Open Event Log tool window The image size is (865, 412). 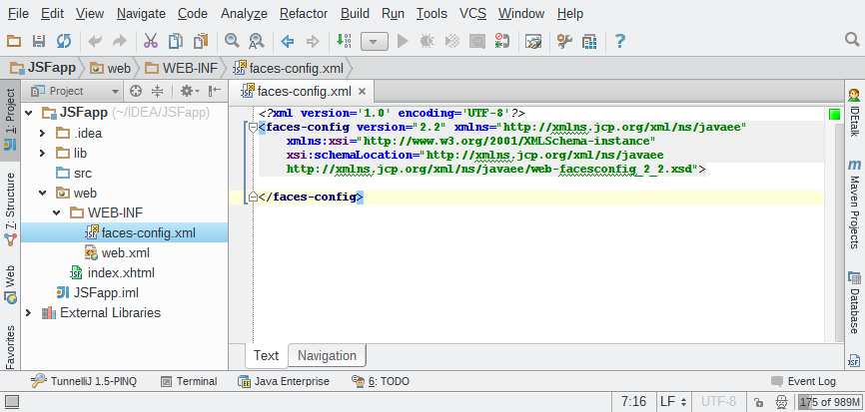click(803, 381)
